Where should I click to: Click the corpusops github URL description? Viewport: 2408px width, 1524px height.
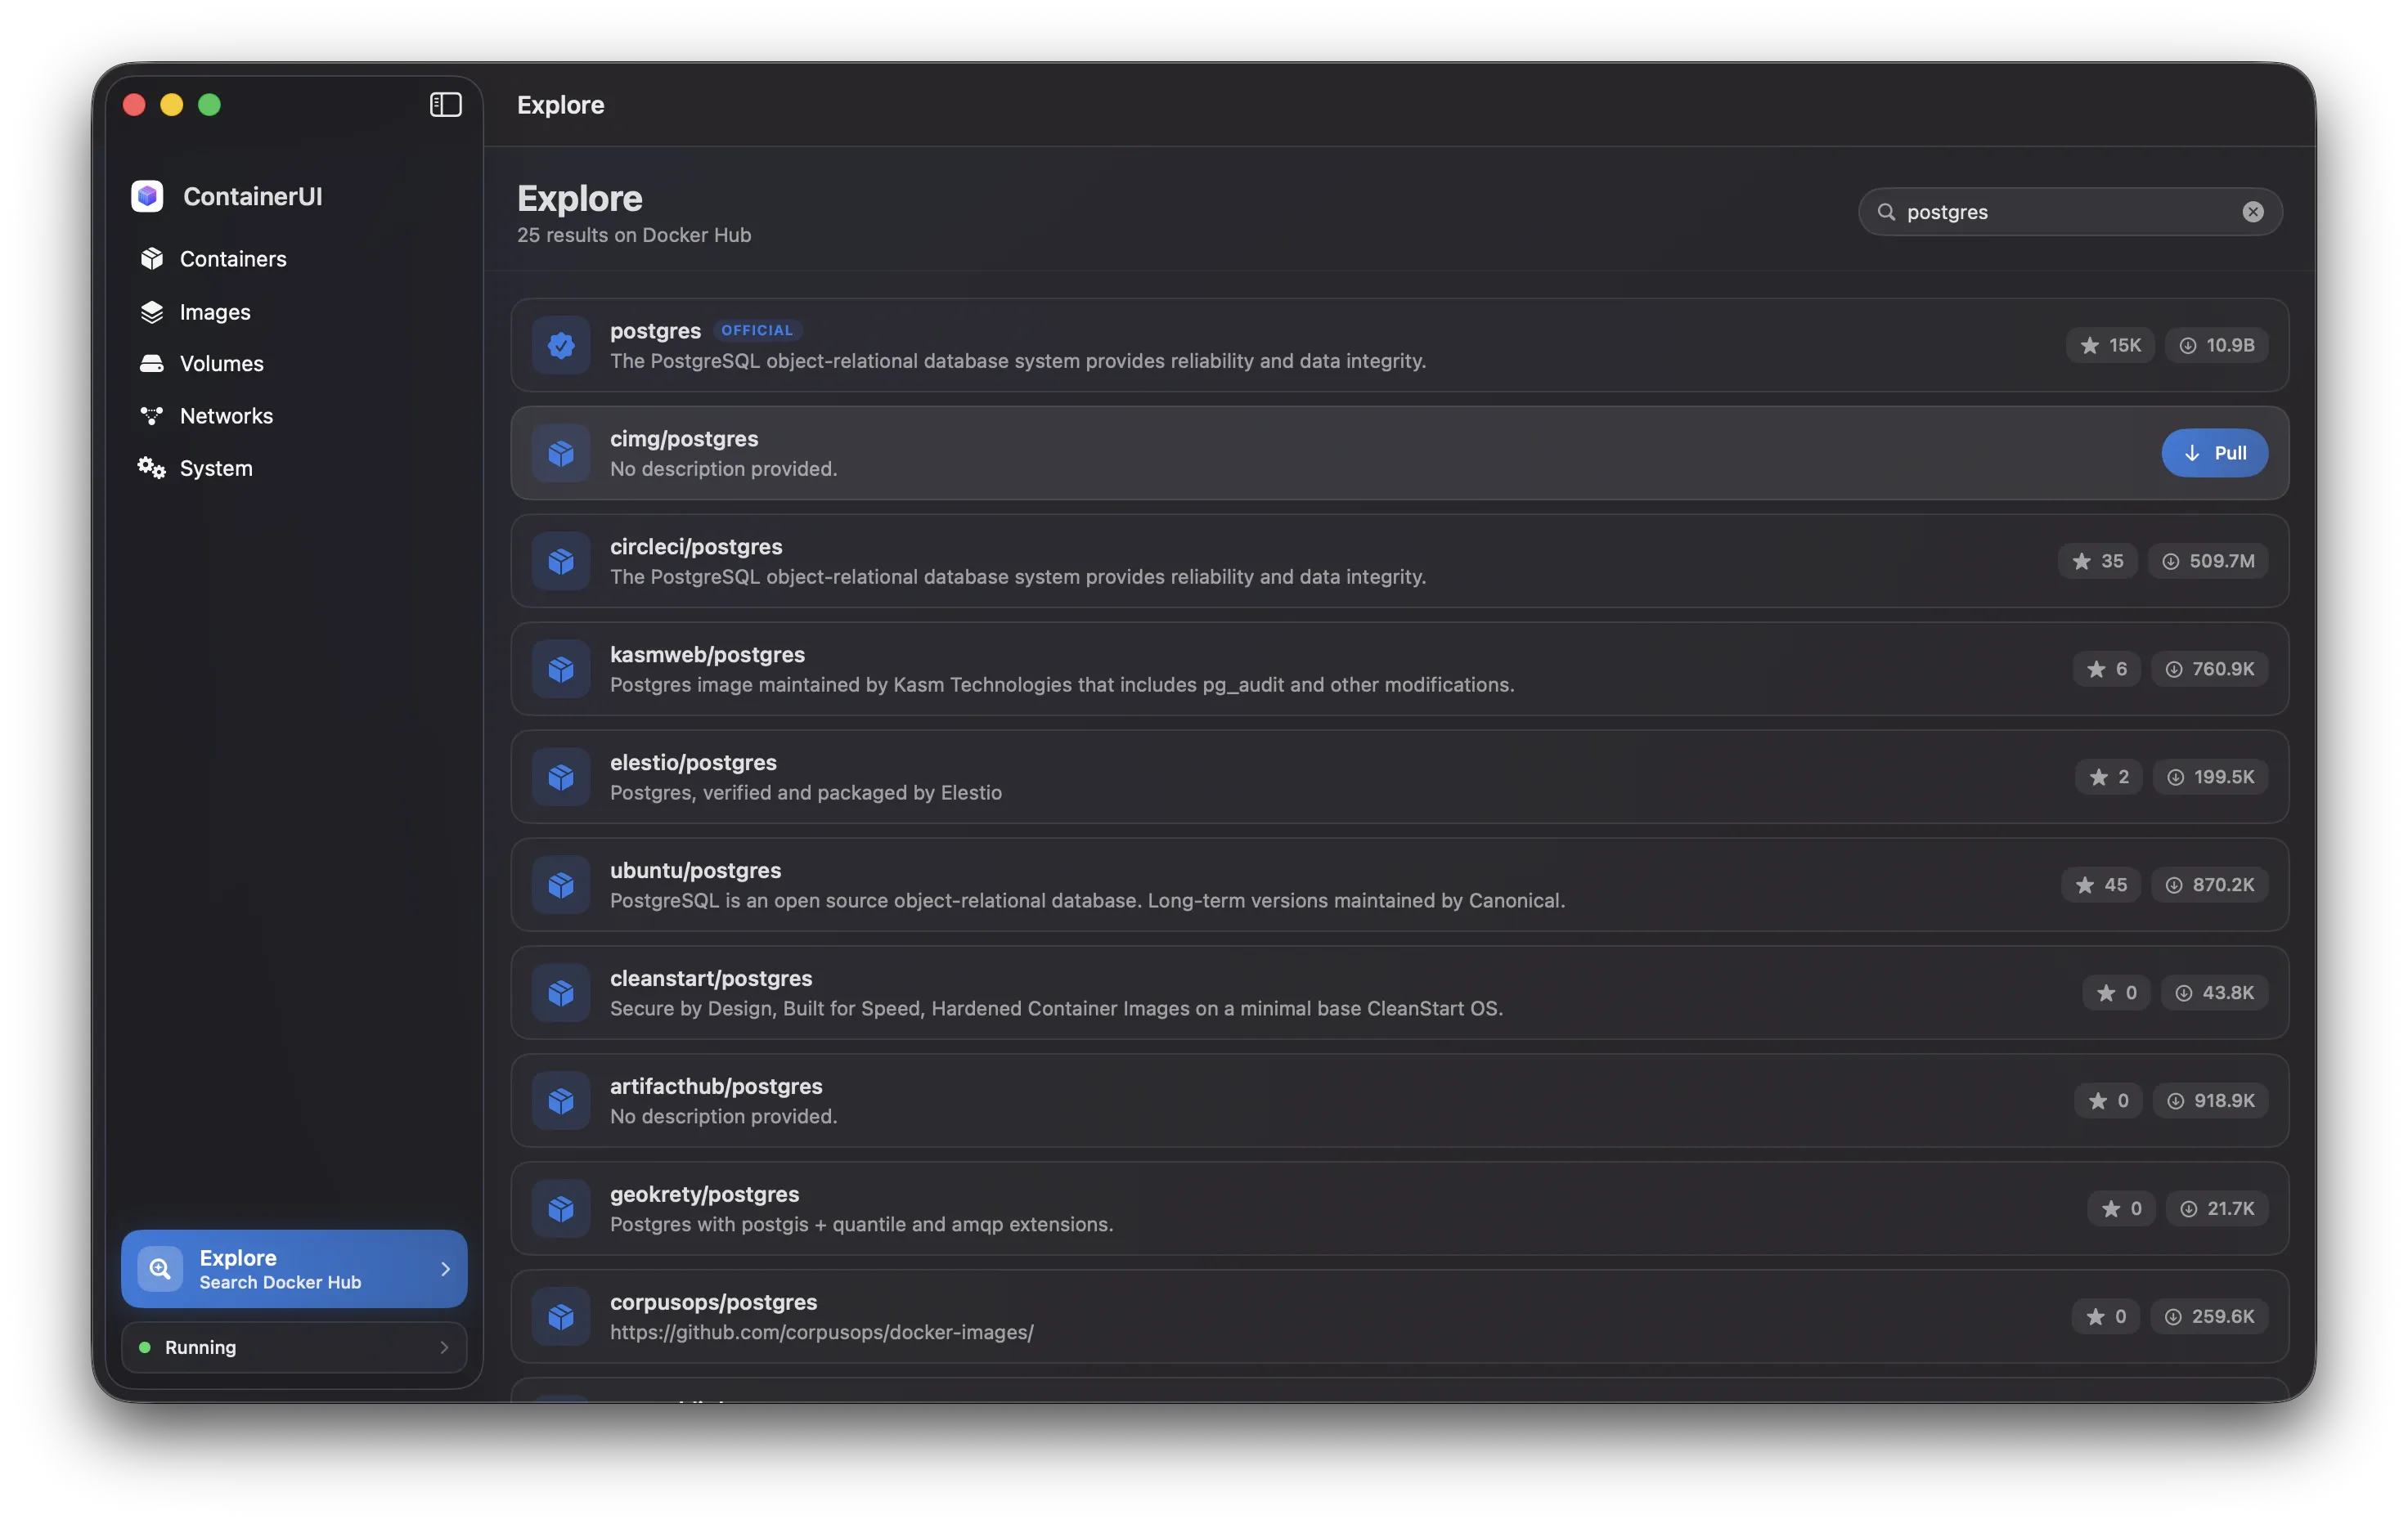pos(822,1332)
